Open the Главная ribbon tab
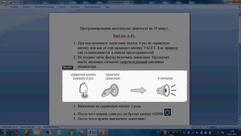The height and width of the screenshot is (136, 241). pos(14,7)
